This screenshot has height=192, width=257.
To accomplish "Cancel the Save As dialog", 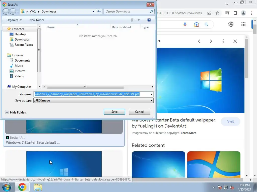I will [x=139, y=112].
